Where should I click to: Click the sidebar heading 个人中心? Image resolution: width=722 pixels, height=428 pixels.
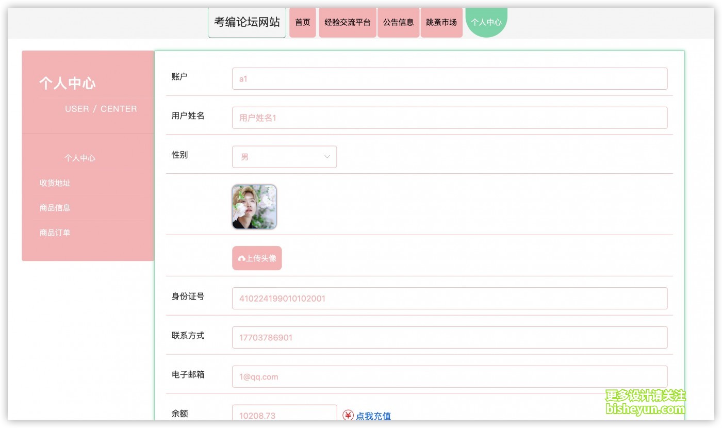(x=68, y=84)
